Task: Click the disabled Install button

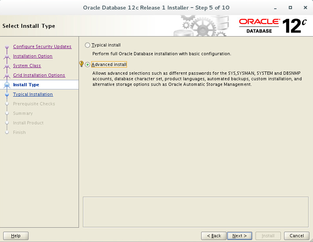Action: pyautogui.click(x=268, y=236)
